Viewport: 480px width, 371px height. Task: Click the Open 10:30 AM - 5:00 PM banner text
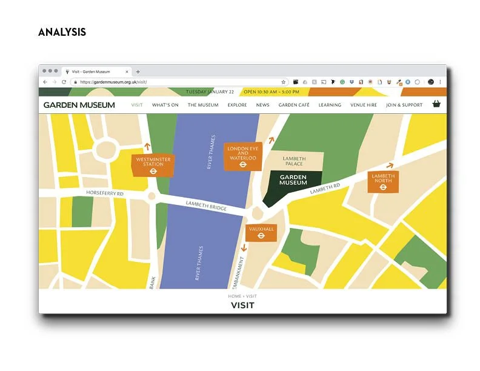point(272,92)
